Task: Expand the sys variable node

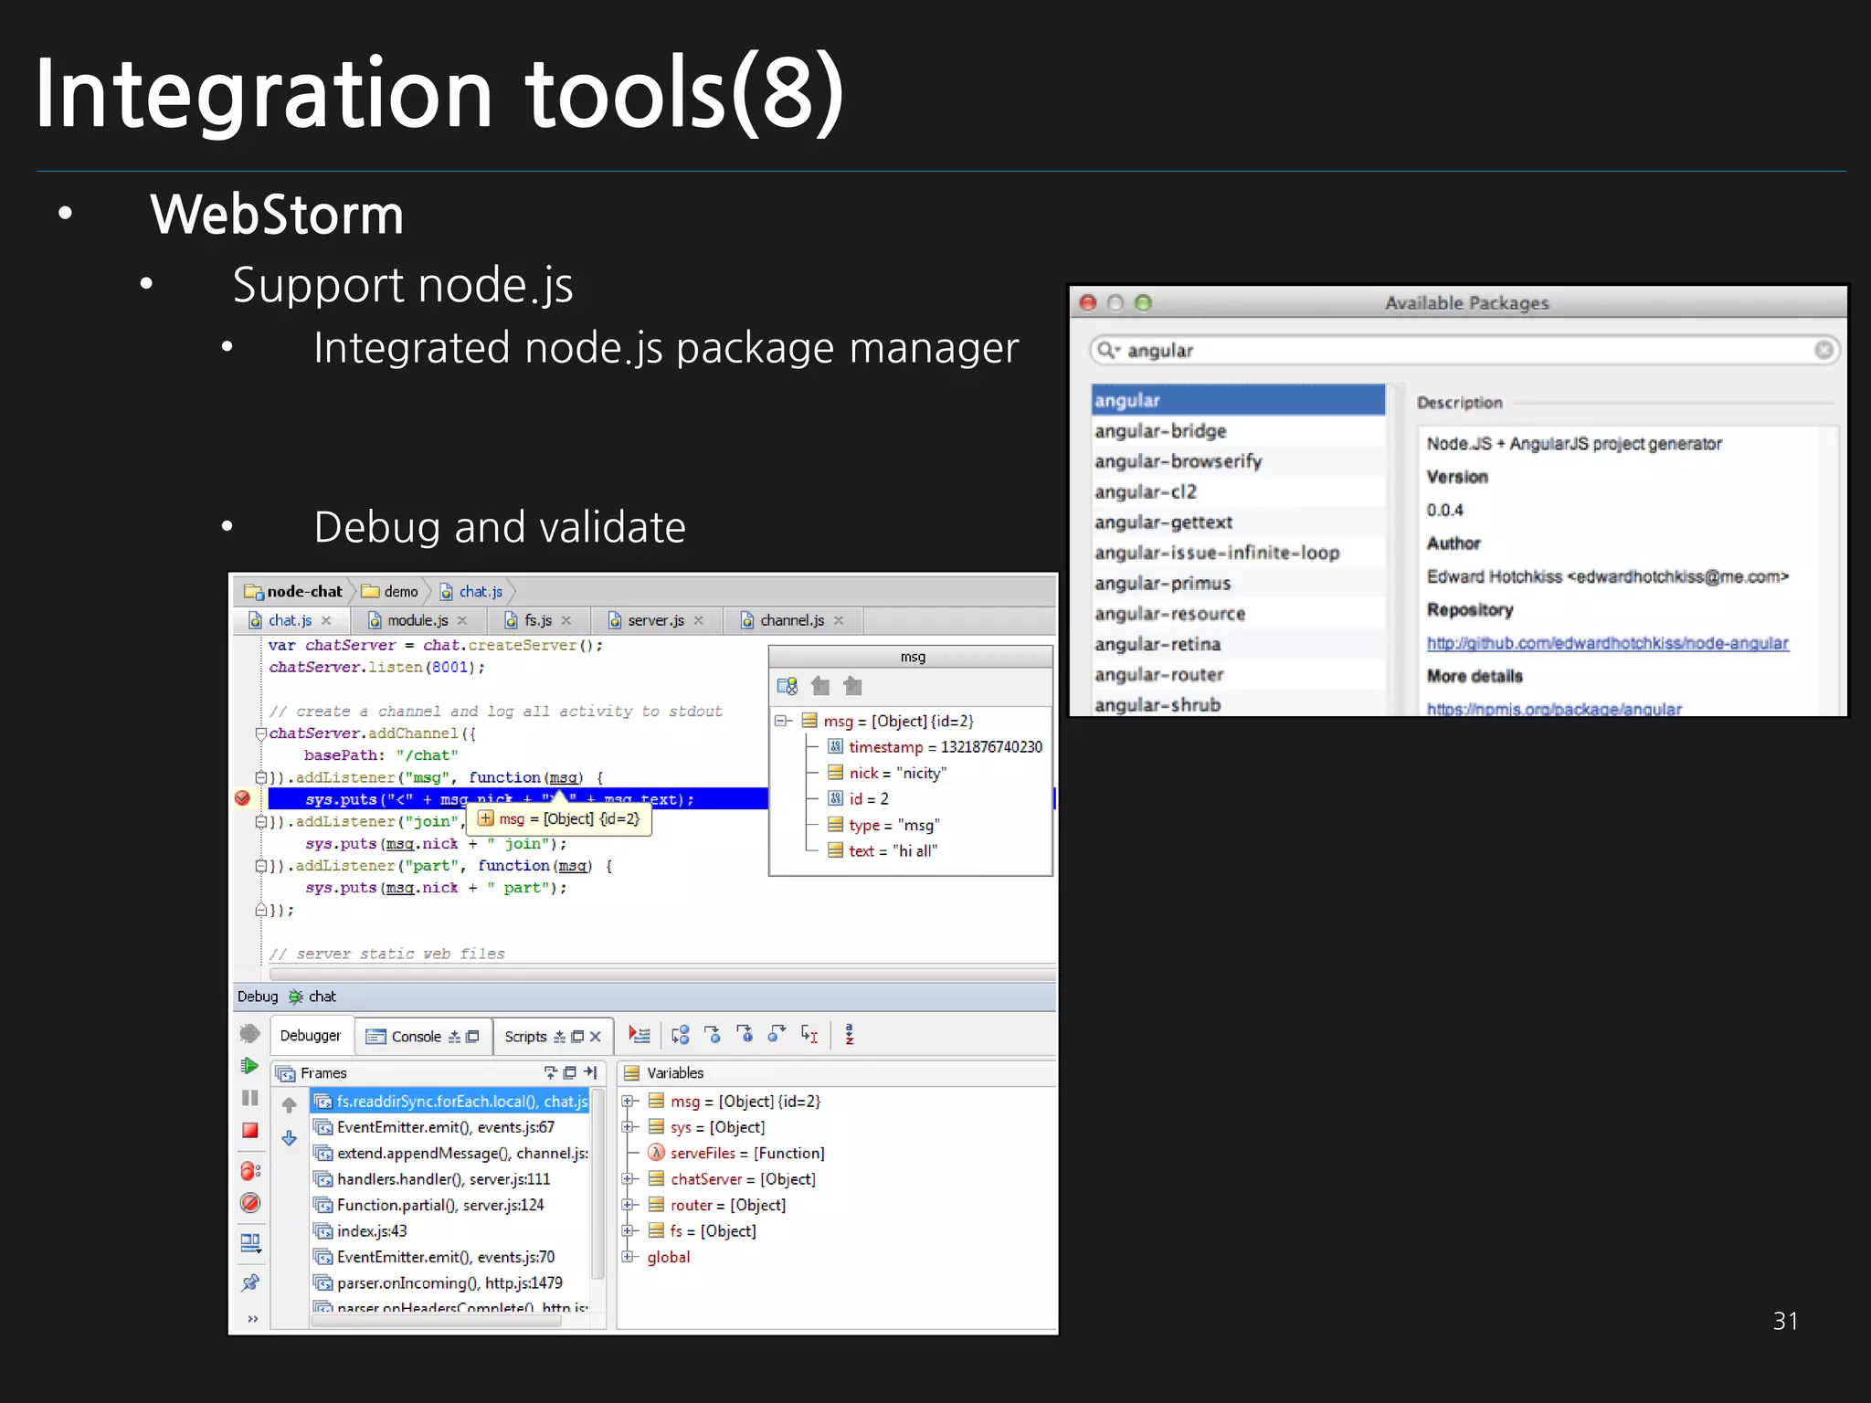Action: [x=629, y=1127]
